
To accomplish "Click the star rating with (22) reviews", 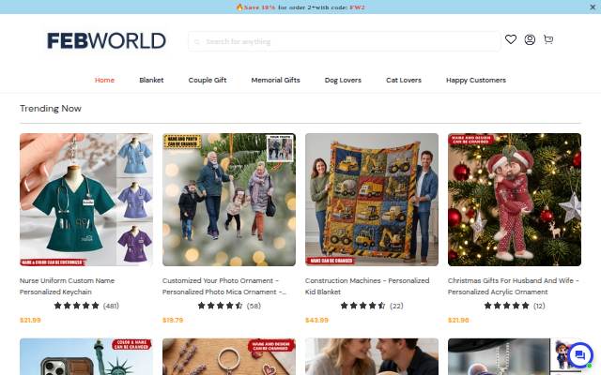I will [x=372, y=306].
